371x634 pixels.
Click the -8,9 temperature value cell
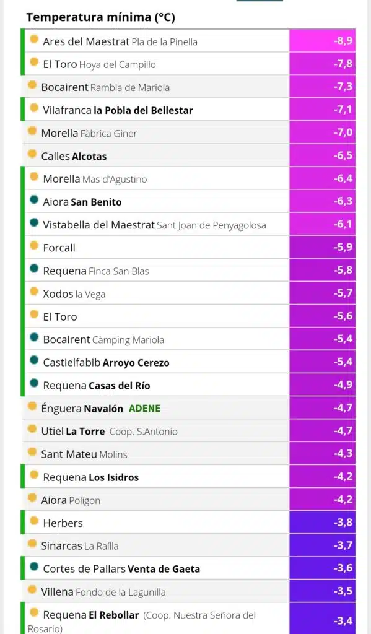point(323,40)
